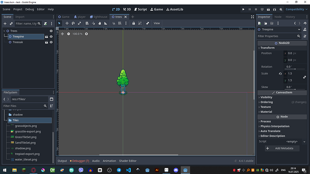The image size is (310, 174).
Task: Click the Add Metadata button
Action: coord(282,148)
